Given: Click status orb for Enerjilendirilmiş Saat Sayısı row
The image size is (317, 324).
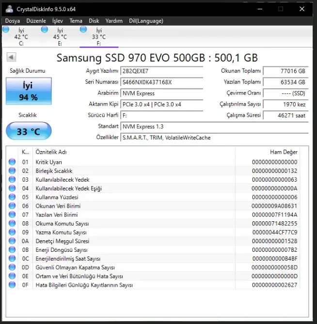Looking at the screenshot, I should (12, 259).
